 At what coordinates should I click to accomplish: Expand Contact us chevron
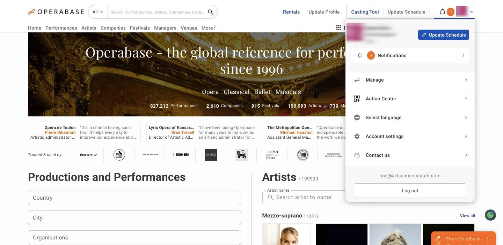466,155
